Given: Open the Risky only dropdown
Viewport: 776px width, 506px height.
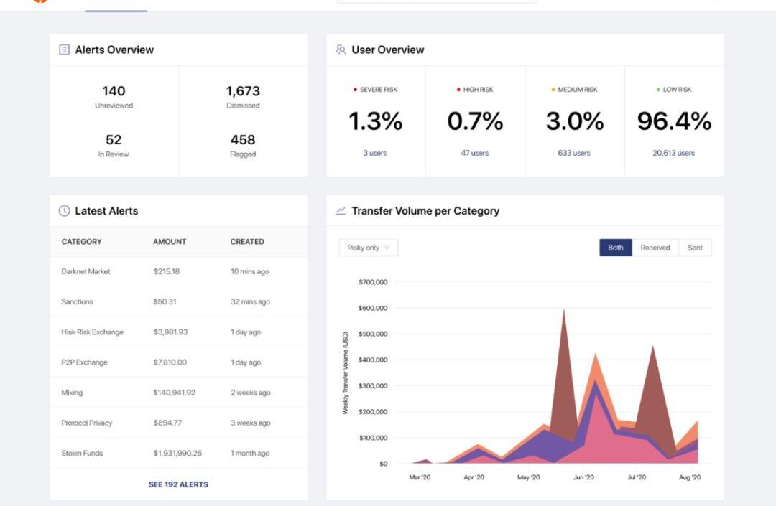Looking at the screenshot, I should [368, 248].
